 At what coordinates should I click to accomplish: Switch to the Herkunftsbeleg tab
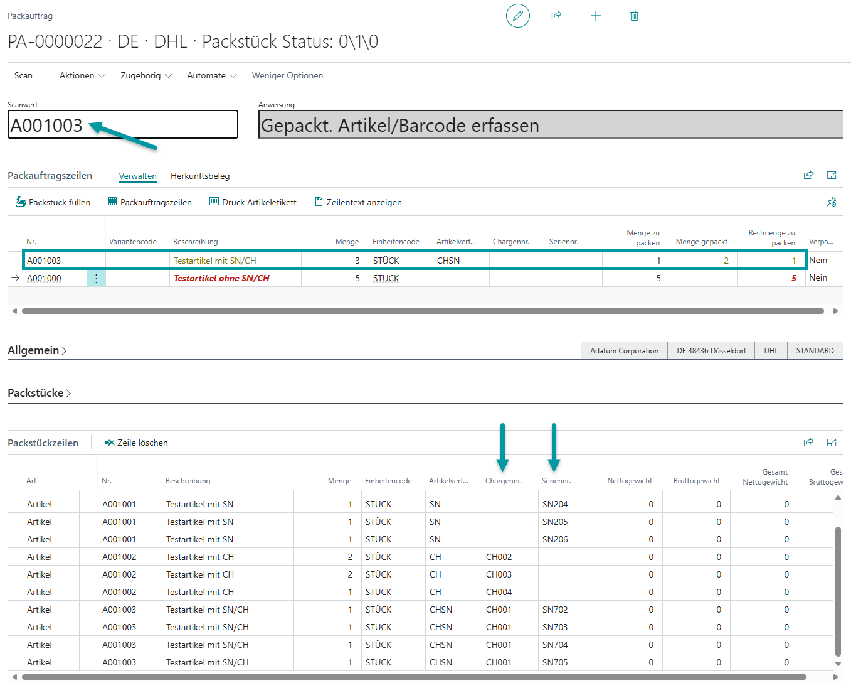(x=200, y=176)
